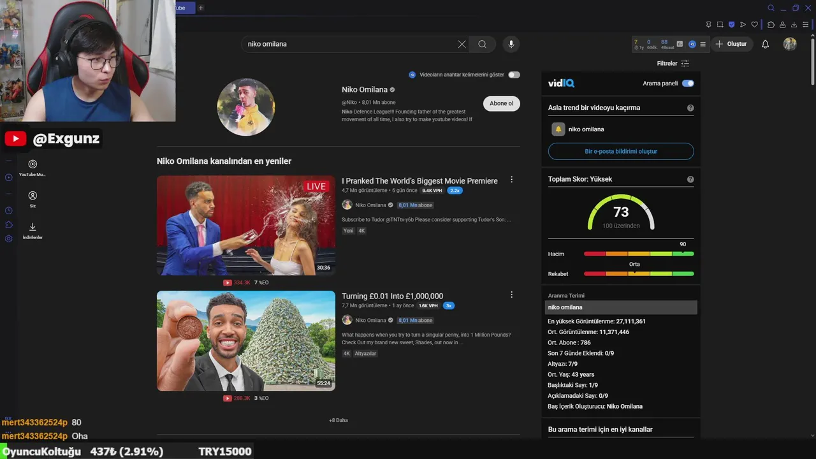The image size is (816, 459).
Task: Click the 73 overall score gauge
Action: (621, 212)
